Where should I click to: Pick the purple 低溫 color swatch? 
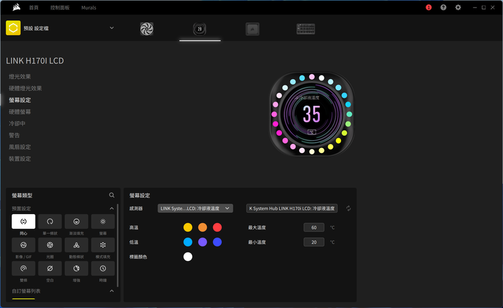click(202, 242)
